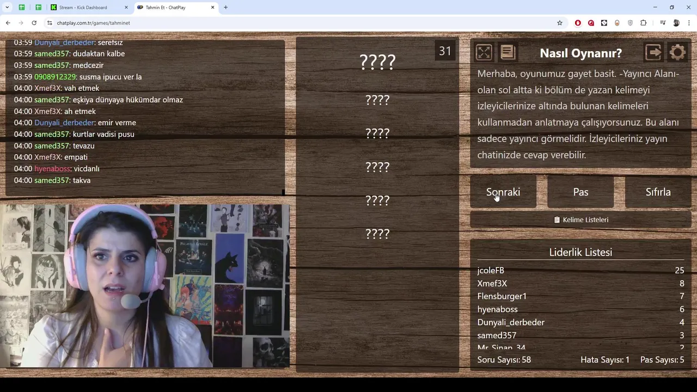Click the exit arrow icon near settings
697x392 pixels.
point(653,52)
